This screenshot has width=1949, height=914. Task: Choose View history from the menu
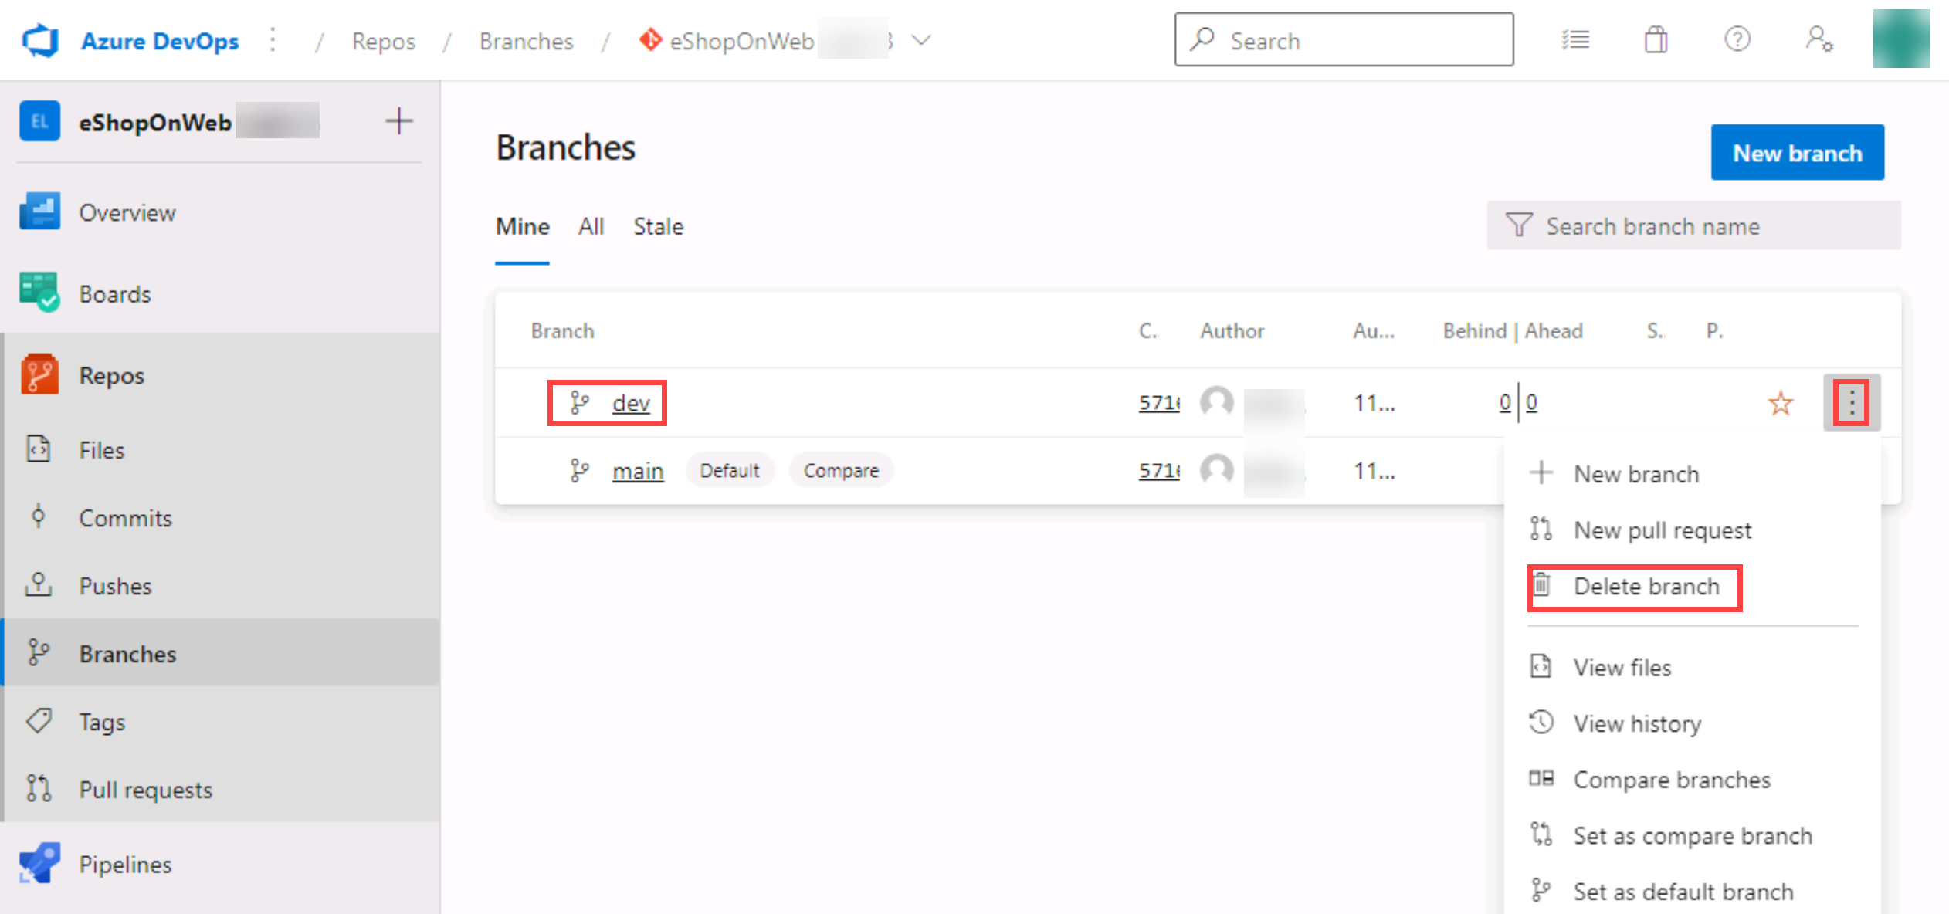(x=1693, y=723)
